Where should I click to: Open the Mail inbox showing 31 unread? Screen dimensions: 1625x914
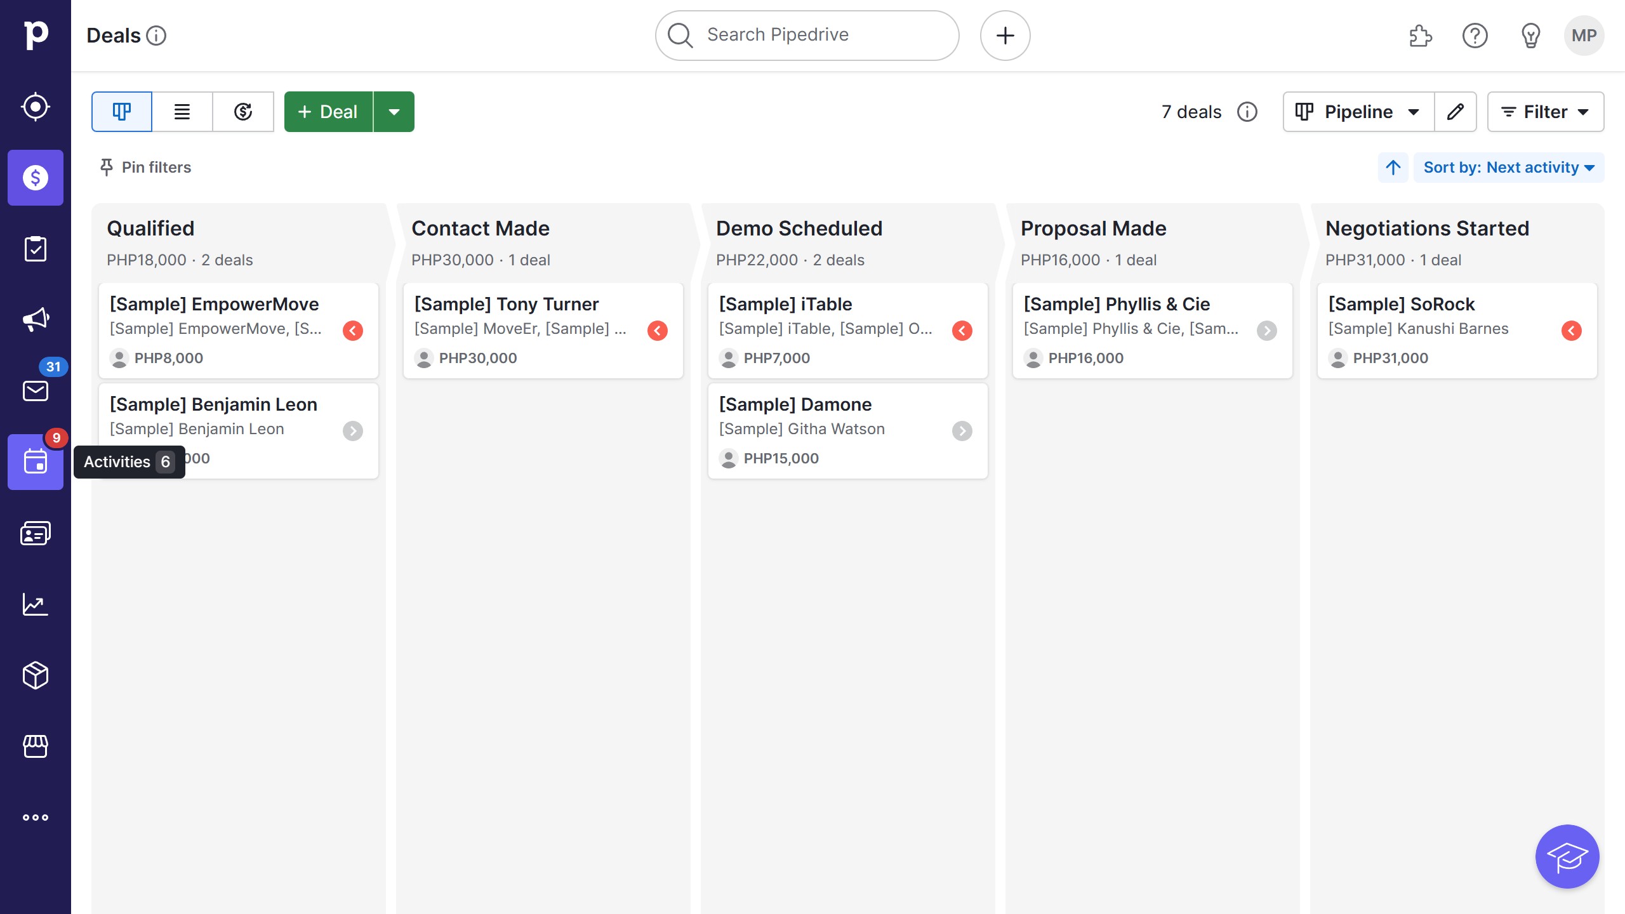(36, 390)
